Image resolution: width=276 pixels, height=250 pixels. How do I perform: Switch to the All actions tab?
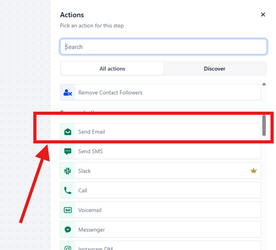point(112,69)
